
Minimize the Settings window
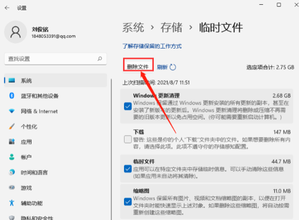261,4
